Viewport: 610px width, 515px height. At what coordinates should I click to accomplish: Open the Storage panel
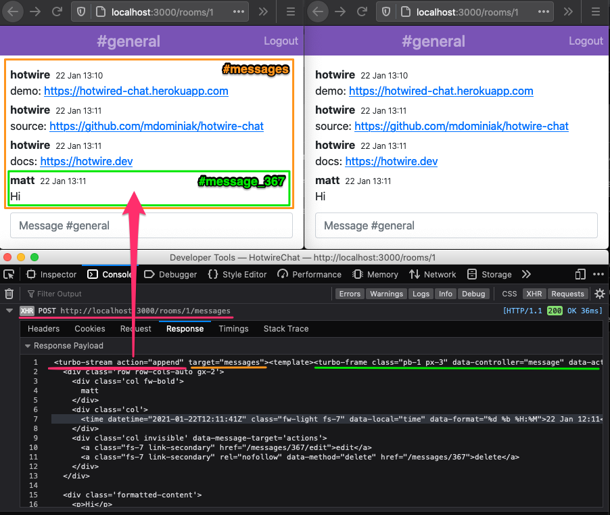[x=490, y=275]
